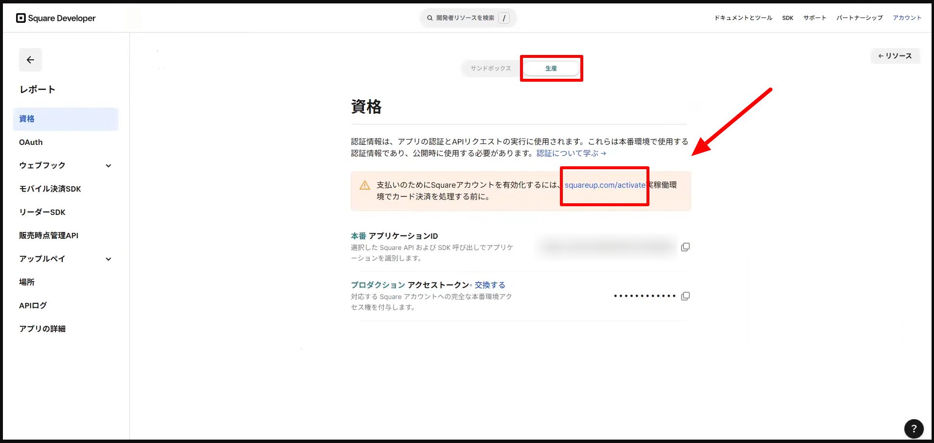The height and width of the screenshot is (443, 934).
Task: Go back using the left arrow button
Action: pyautogui.click(x=30, y=60)
